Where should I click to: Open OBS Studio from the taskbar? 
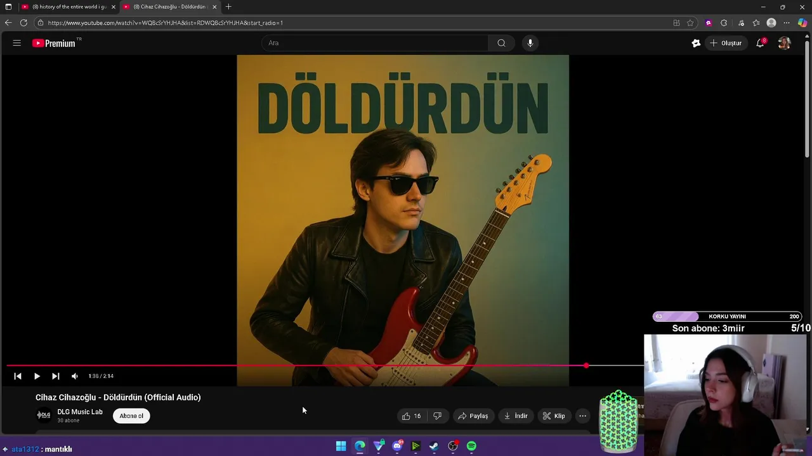pos(453,446)
